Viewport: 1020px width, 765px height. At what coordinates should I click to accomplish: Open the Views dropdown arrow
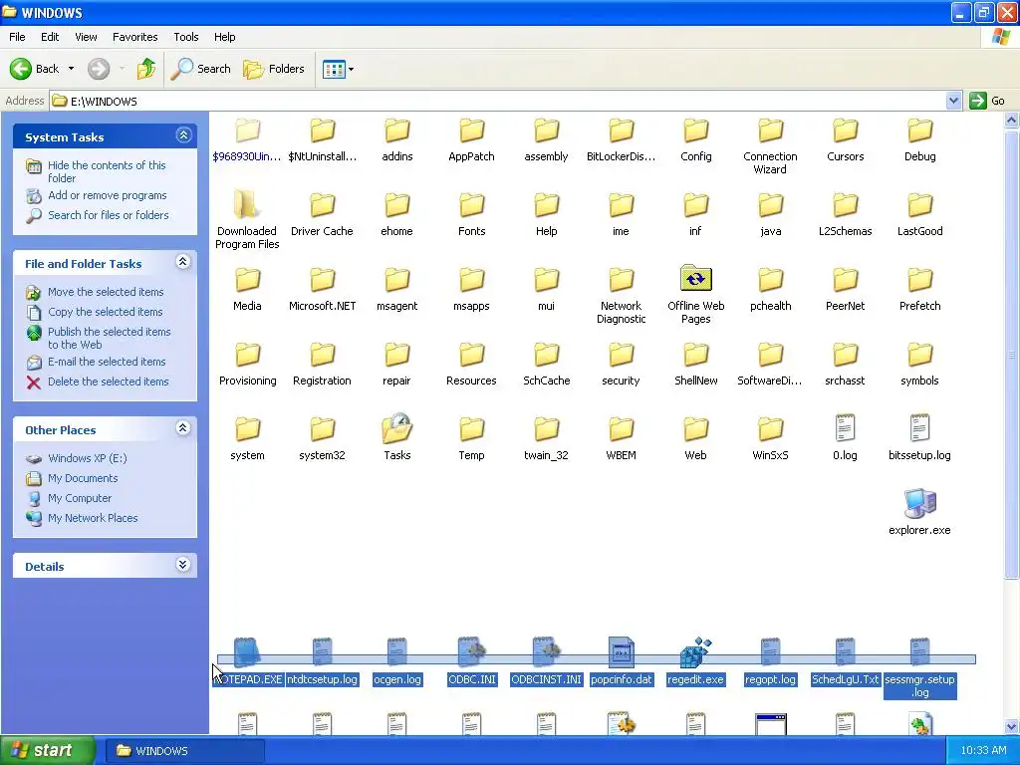pyautogui.click(x=352, y=69)
